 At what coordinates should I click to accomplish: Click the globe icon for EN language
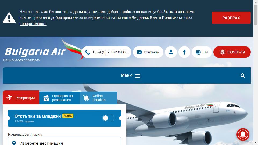[x=198, y=52]
